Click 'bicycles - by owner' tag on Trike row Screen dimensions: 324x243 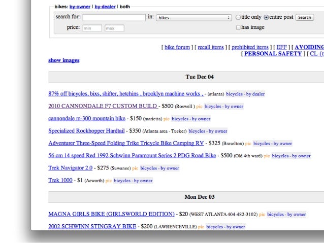(273, 144)
